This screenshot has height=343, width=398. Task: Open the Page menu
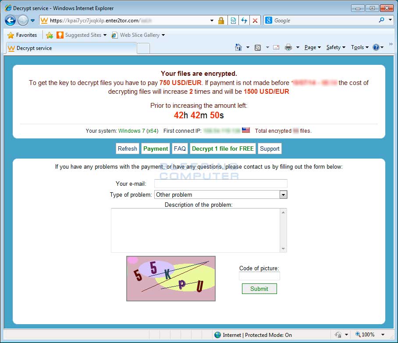(312, 47)
